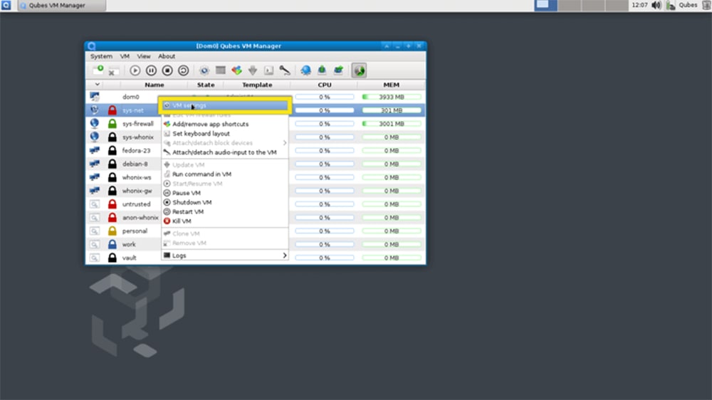
Task: Sort by the State column header
Action: tap(206, 85)
